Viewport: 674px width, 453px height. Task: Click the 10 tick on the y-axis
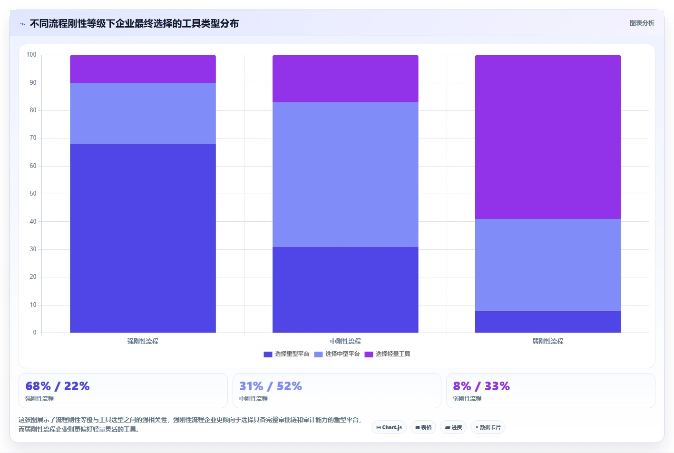[x=33, y=305]
